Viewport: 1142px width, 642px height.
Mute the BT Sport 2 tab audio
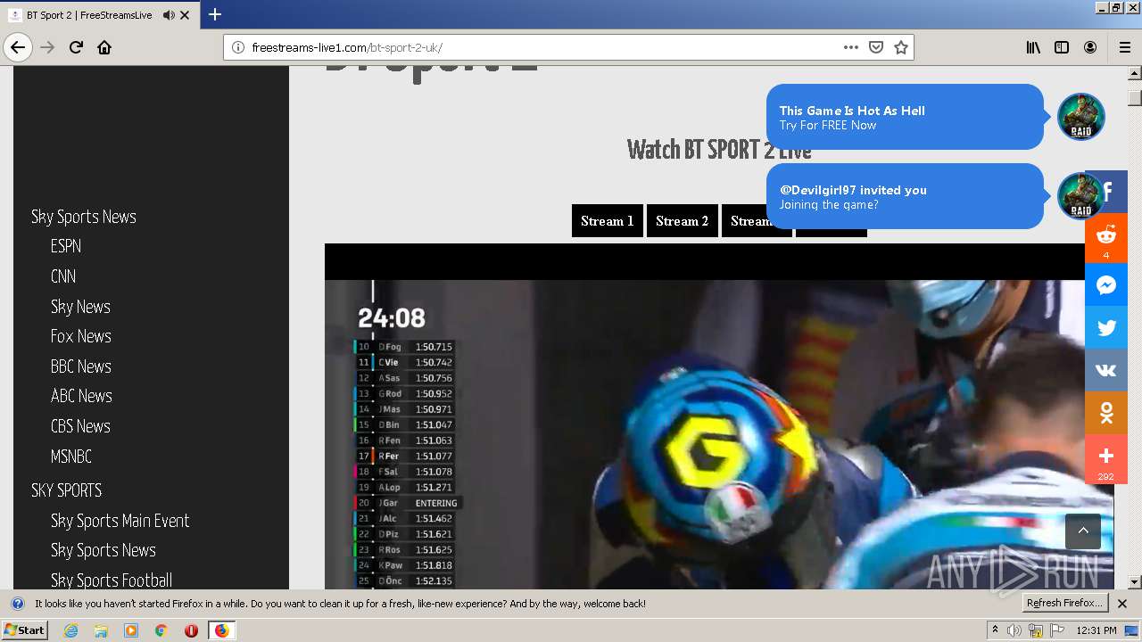pyautogui.click(x=169, y=15)
